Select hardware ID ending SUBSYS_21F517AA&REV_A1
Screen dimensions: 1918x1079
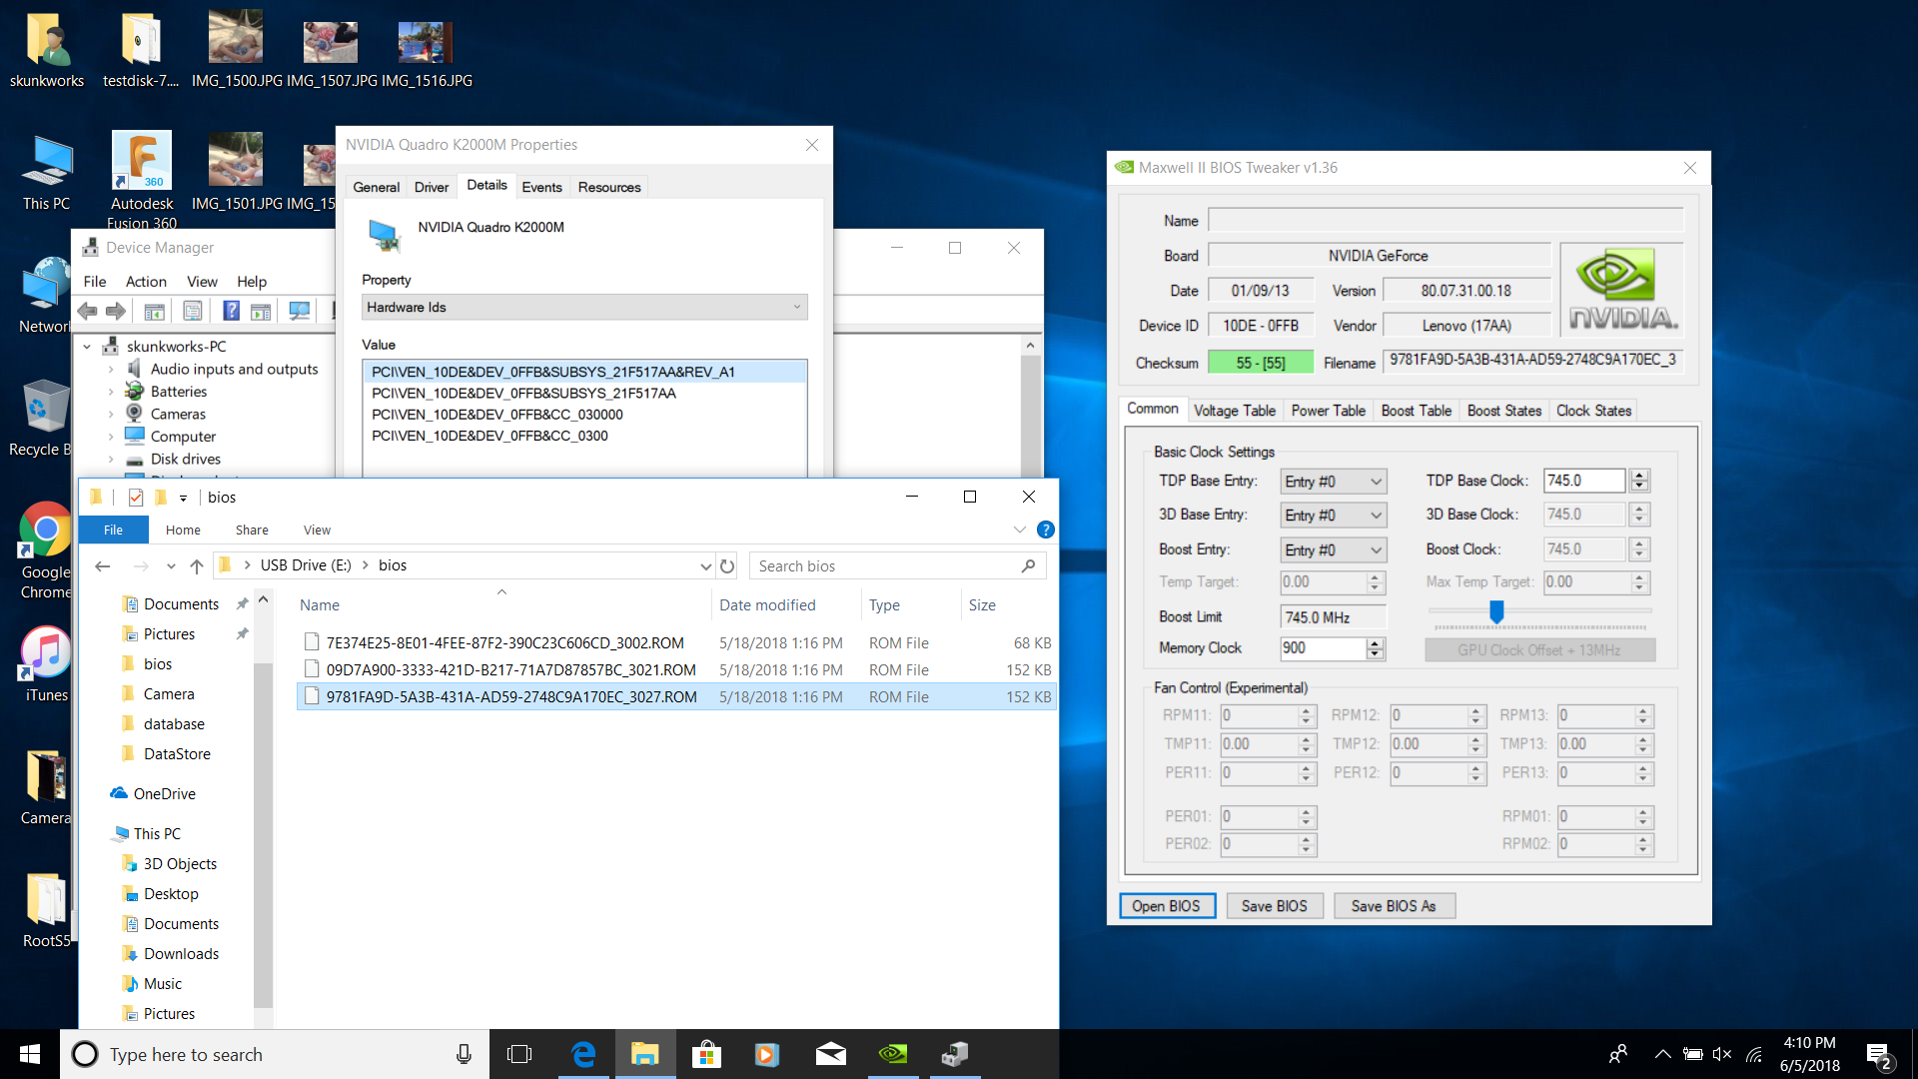[584, 372]
